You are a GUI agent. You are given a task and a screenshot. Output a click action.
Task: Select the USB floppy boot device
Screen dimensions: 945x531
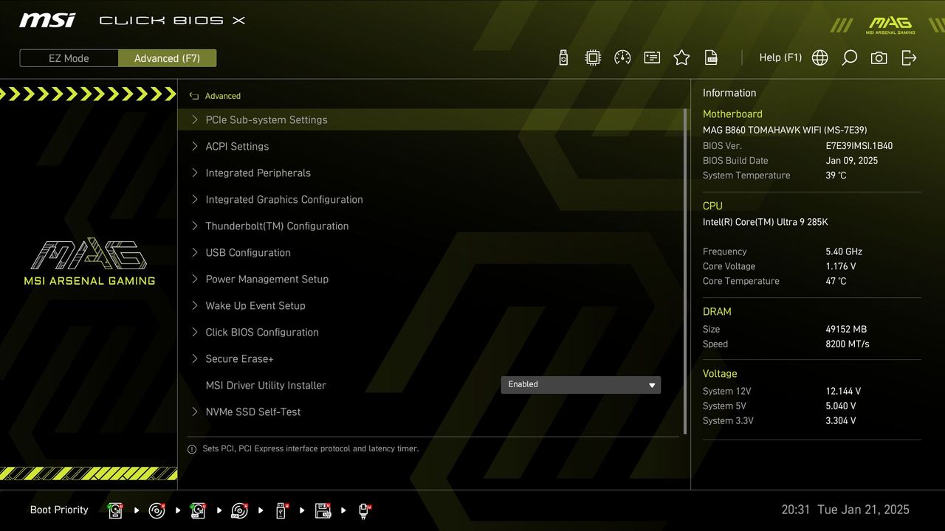tap(323, 510)
